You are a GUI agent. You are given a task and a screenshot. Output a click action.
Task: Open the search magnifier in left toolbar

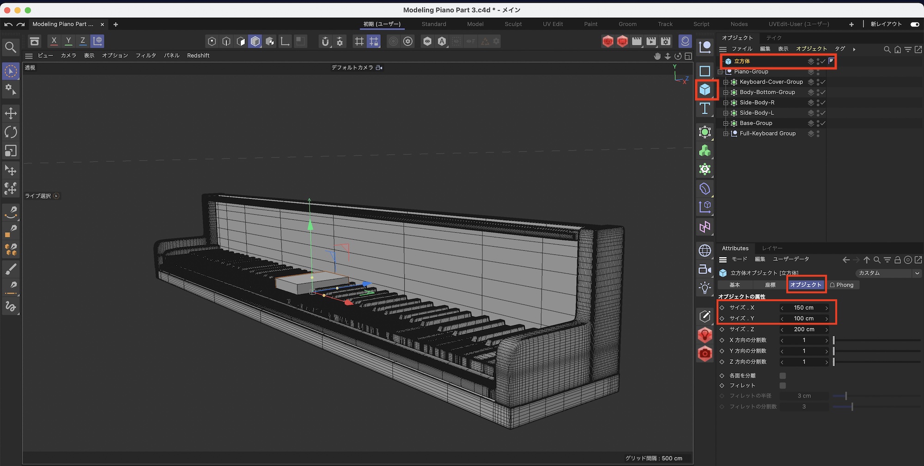click(x=11, y=47)
